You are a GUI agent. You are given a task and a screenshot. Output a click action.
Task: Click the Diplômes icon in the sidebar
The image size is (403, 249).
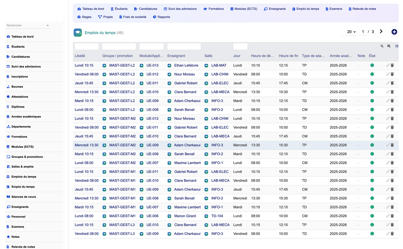point(8,107)
